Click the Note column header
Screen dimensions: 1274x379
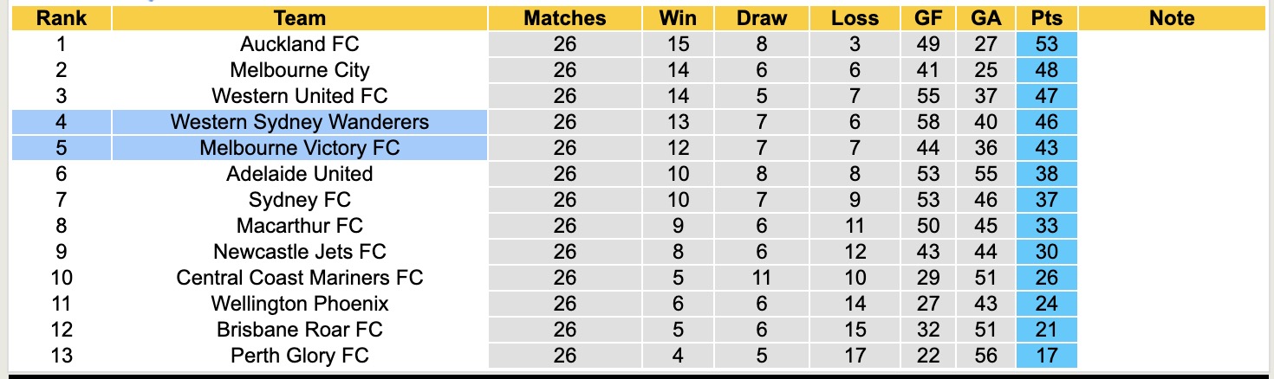pyautogui.click(x=1172, y=18)
